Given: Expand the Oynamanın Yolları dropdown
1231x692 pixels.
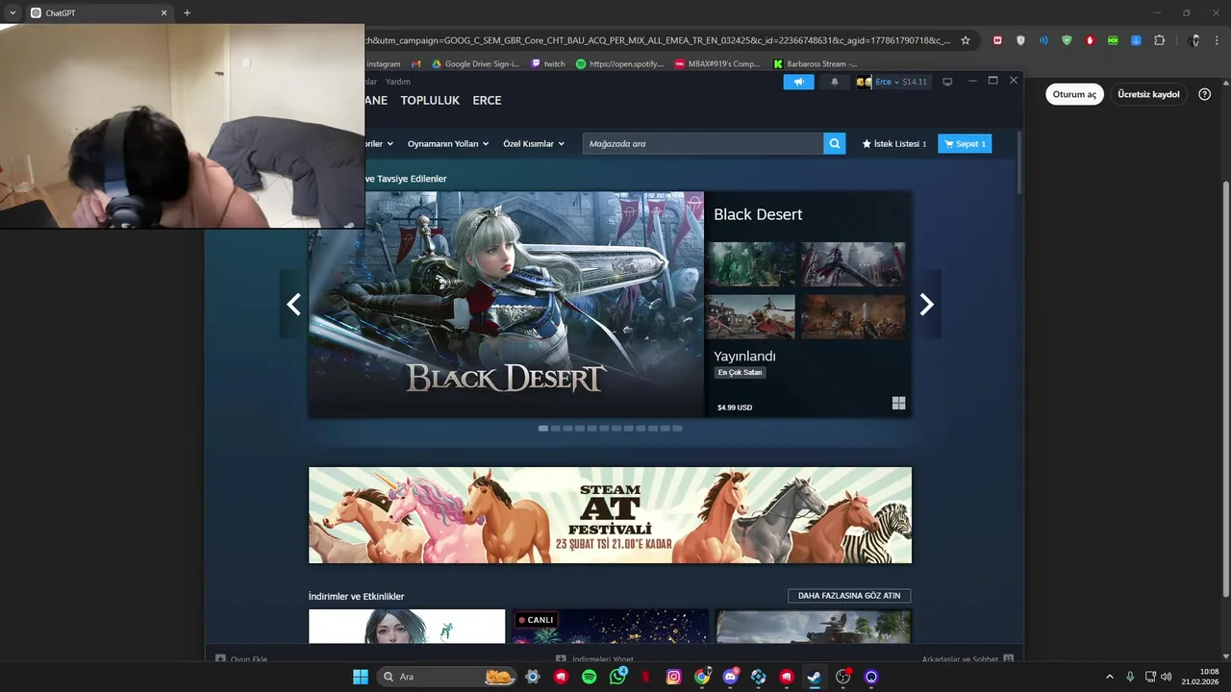Looking at the screenshot, I should click(x=448, y=143).
